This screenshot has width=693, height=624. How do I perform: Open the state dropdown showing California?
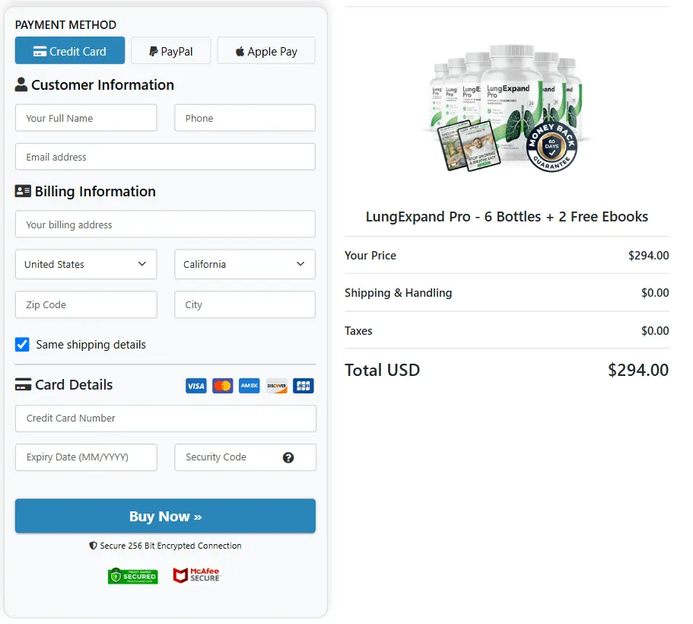tap(244, 264)
